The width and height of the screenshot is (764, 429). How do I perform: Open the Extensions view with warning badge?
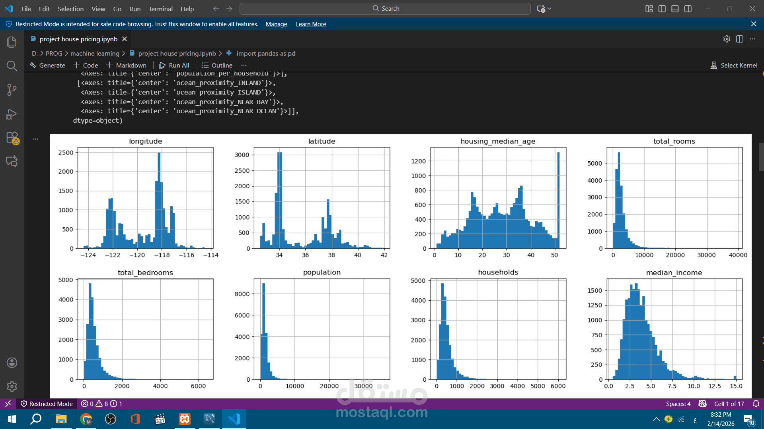click(12, 138)
